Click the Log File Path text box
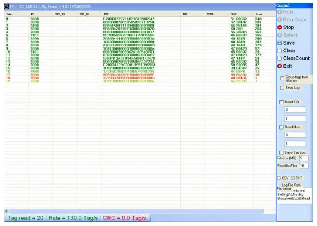Image resolution: width=317 pixels, height=226 pixels. (x=294, y=196)
